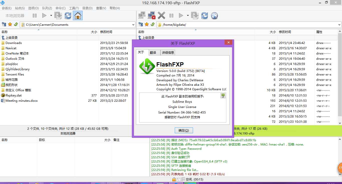Viewport: 342px width, 184px height.
Task: Click the local pane transfer play icon
Action: [x=44, y=15]
